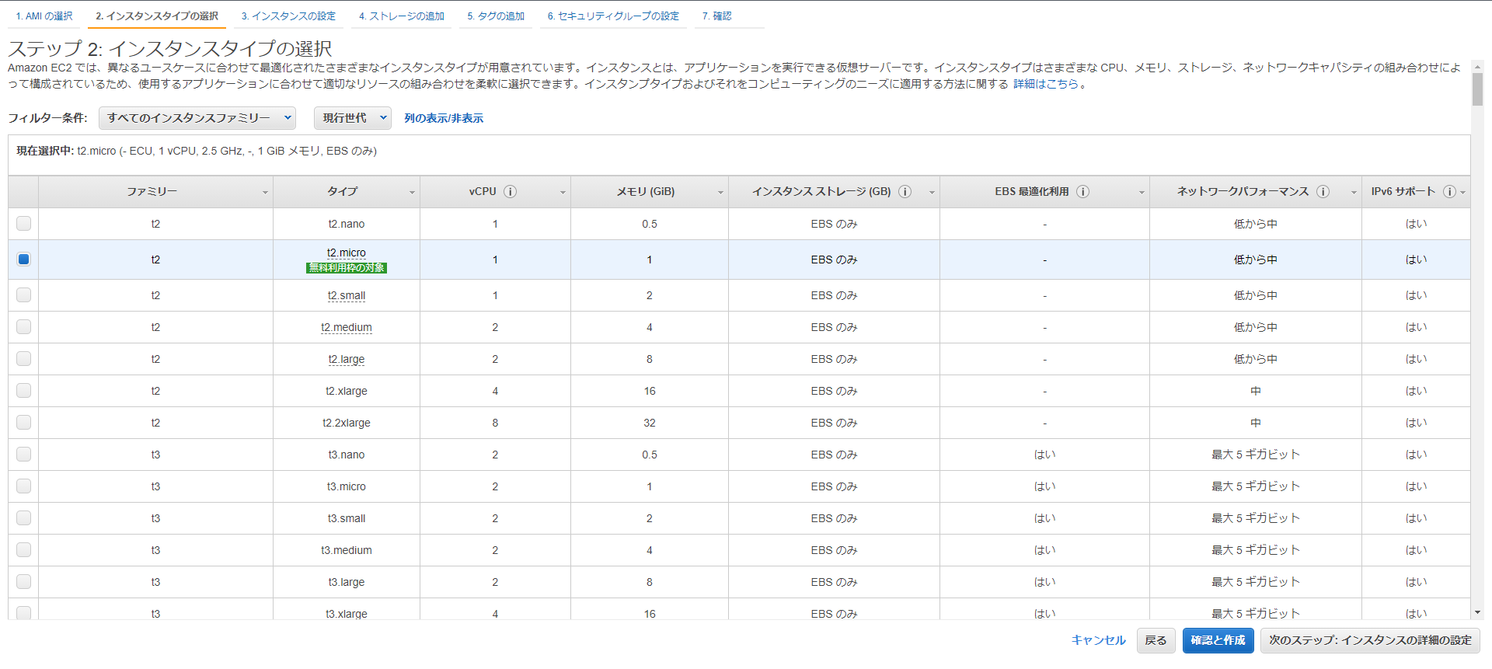Open the 2. インスタンスタイプの選択 tab

click(x=157, y=16)
